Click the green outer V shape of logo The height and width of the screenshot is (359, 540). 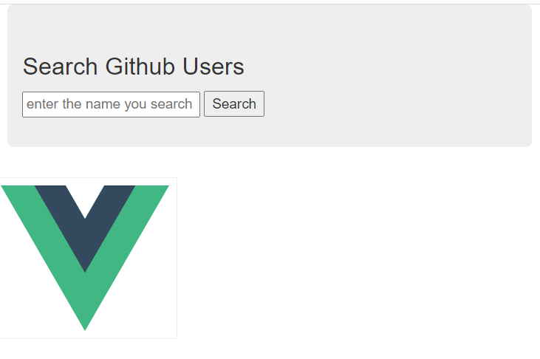click(x=85, y=300)
